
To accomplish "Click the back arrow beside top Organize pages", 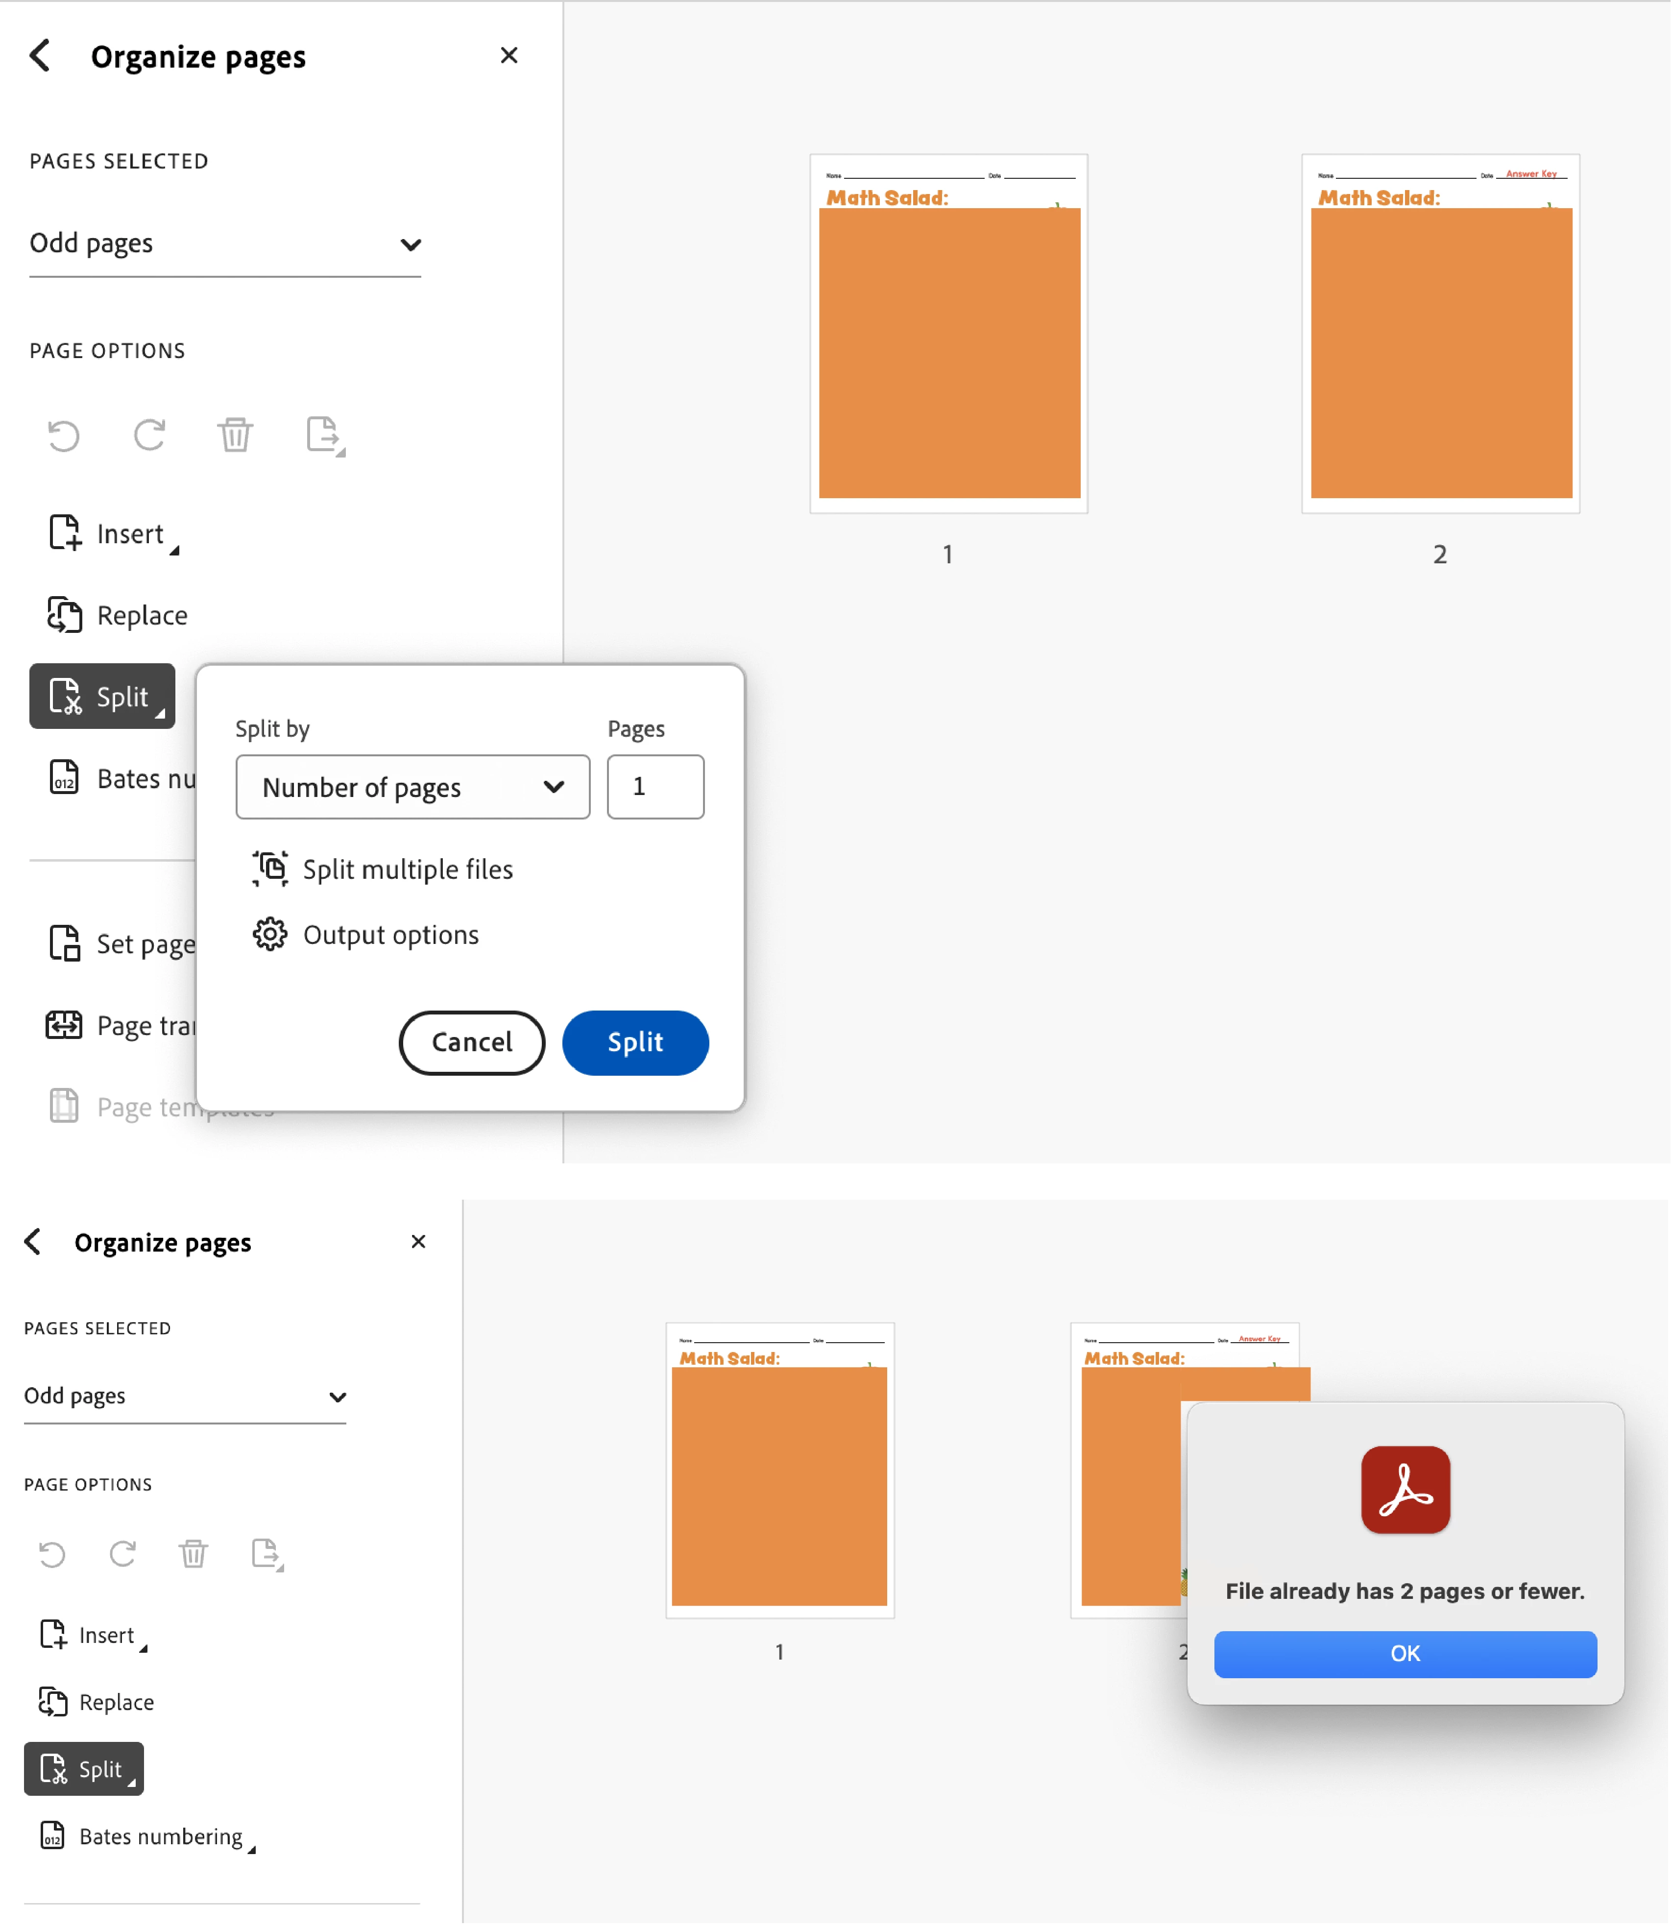I will (x=40, y=56).
